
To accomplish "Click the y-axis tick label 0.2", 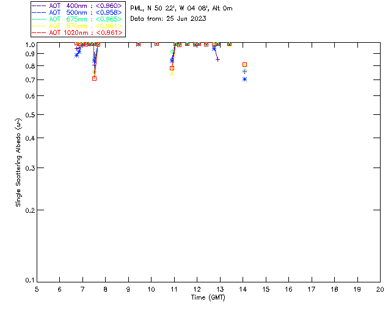I will coord(30,210).
